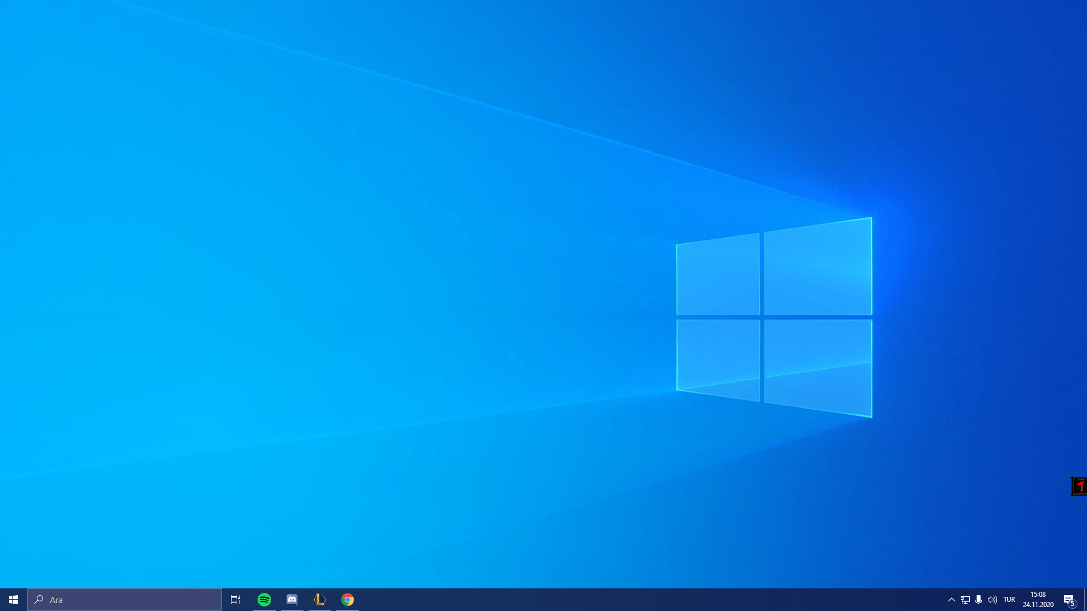Click the red '1' overlay icon
The width and height of the screenshot is (1087, 611).
(1079, 487)
